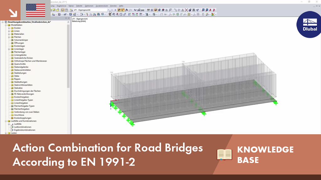Expand the Knoten tree node
The width and height of the screenshot is (321, 180).
(9, 28)
